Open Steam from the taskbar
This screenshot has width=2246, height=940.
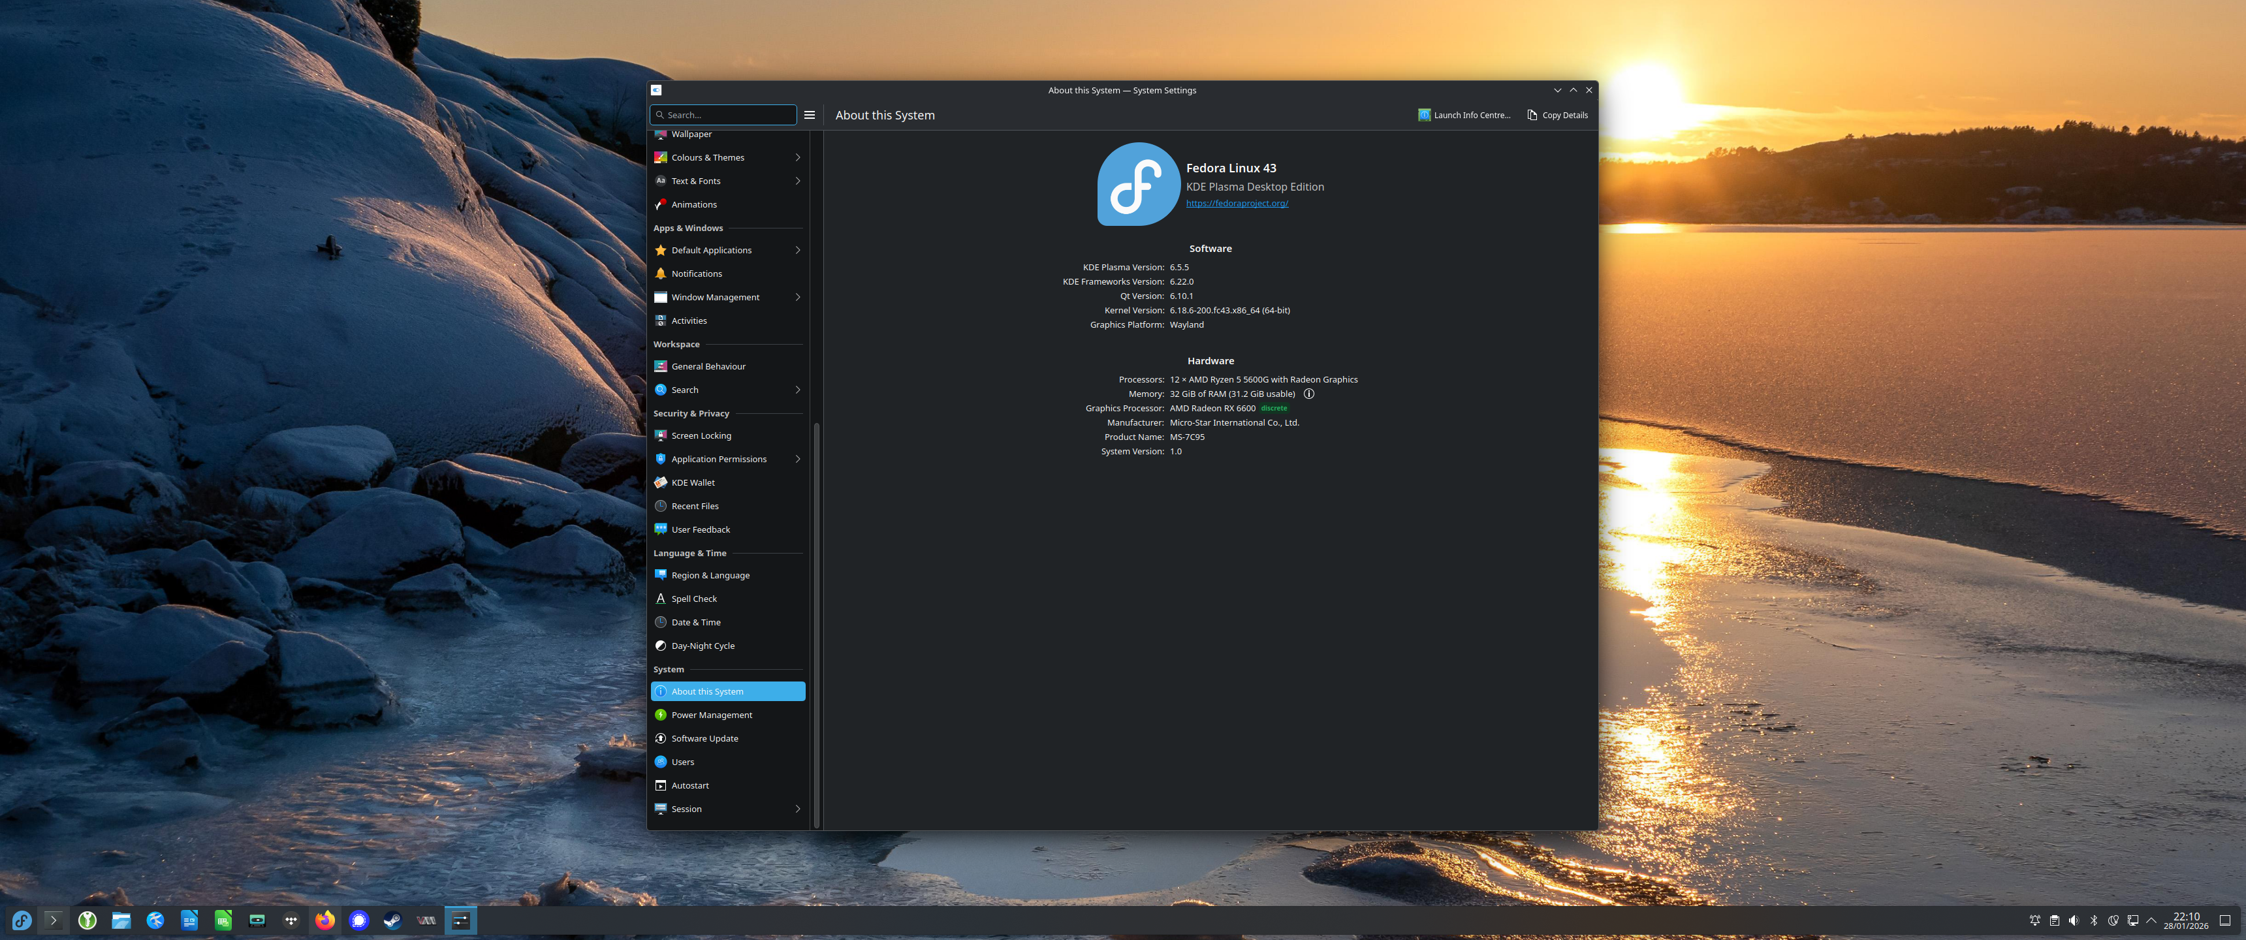[x=392, y=920]
